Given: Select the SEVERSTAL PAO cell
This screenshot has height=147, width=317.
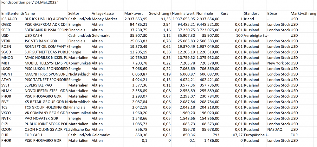Looking at the screenshot, I should pyautogui.click(x=46, y=85).
